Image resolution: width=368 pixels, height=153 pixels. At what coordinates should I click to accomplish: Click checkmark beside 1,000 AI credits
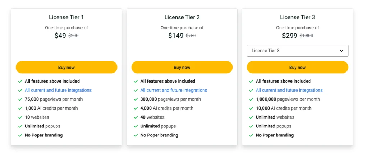pos(20,108)
